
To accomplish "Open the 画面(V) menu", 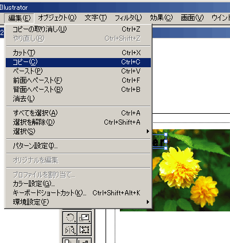I will [x=192, y=18].
